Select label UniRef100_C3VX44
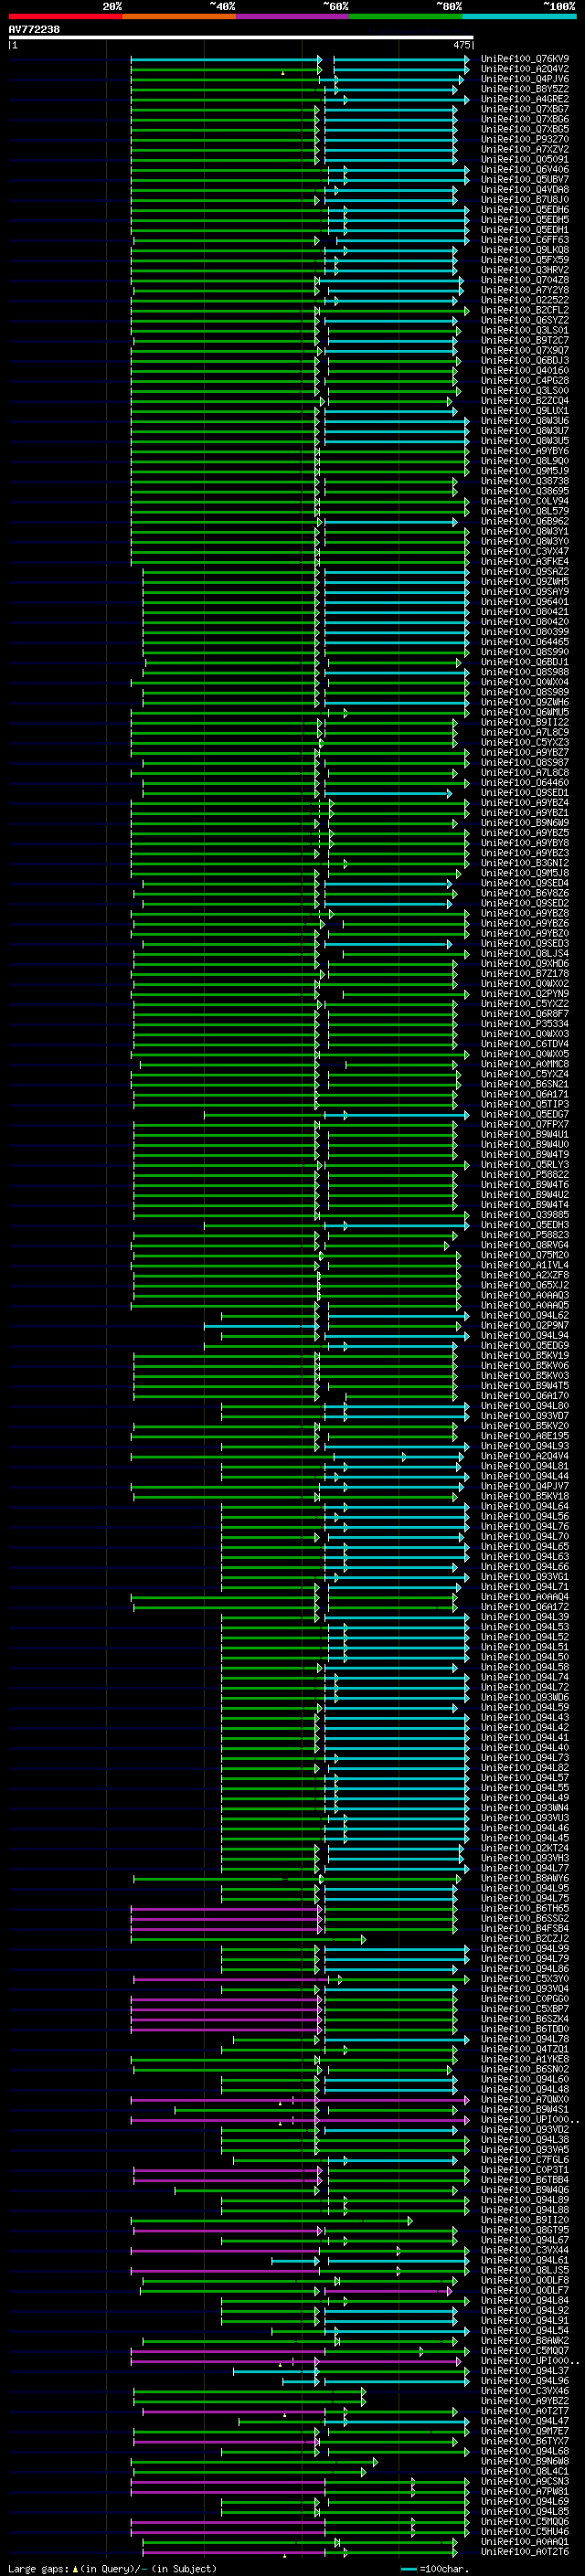The height and width of the screenshot is (2576, 585). coord(525,2250)
